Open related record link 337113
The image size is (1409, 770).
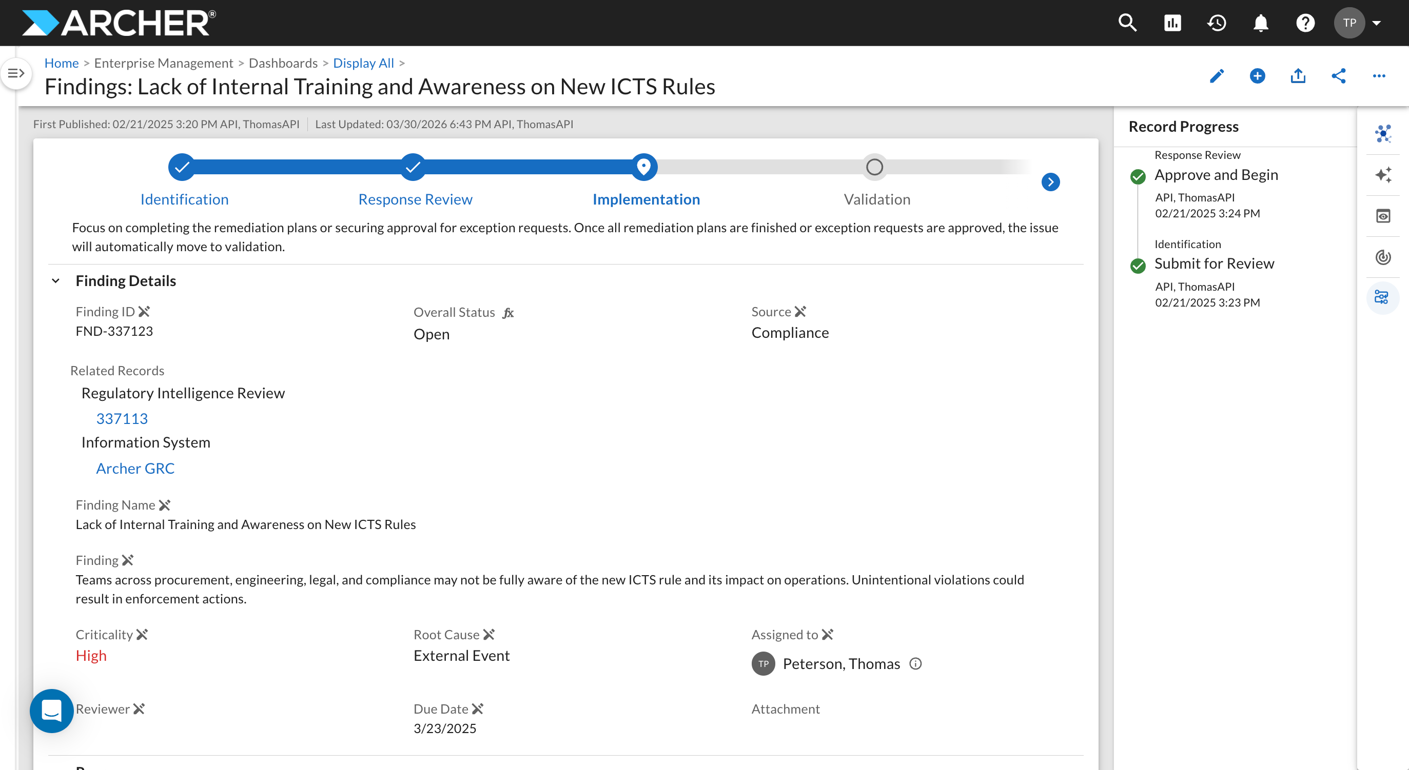pyautogui.click(x=122, y=419)
